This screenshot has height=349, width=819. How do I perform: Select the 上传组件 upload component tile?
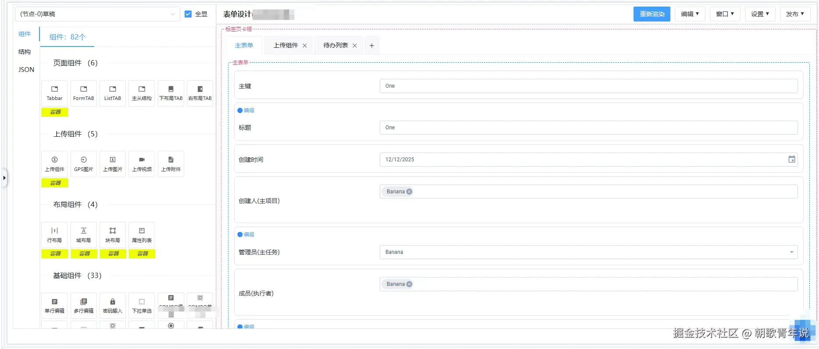tap(54, 164)
